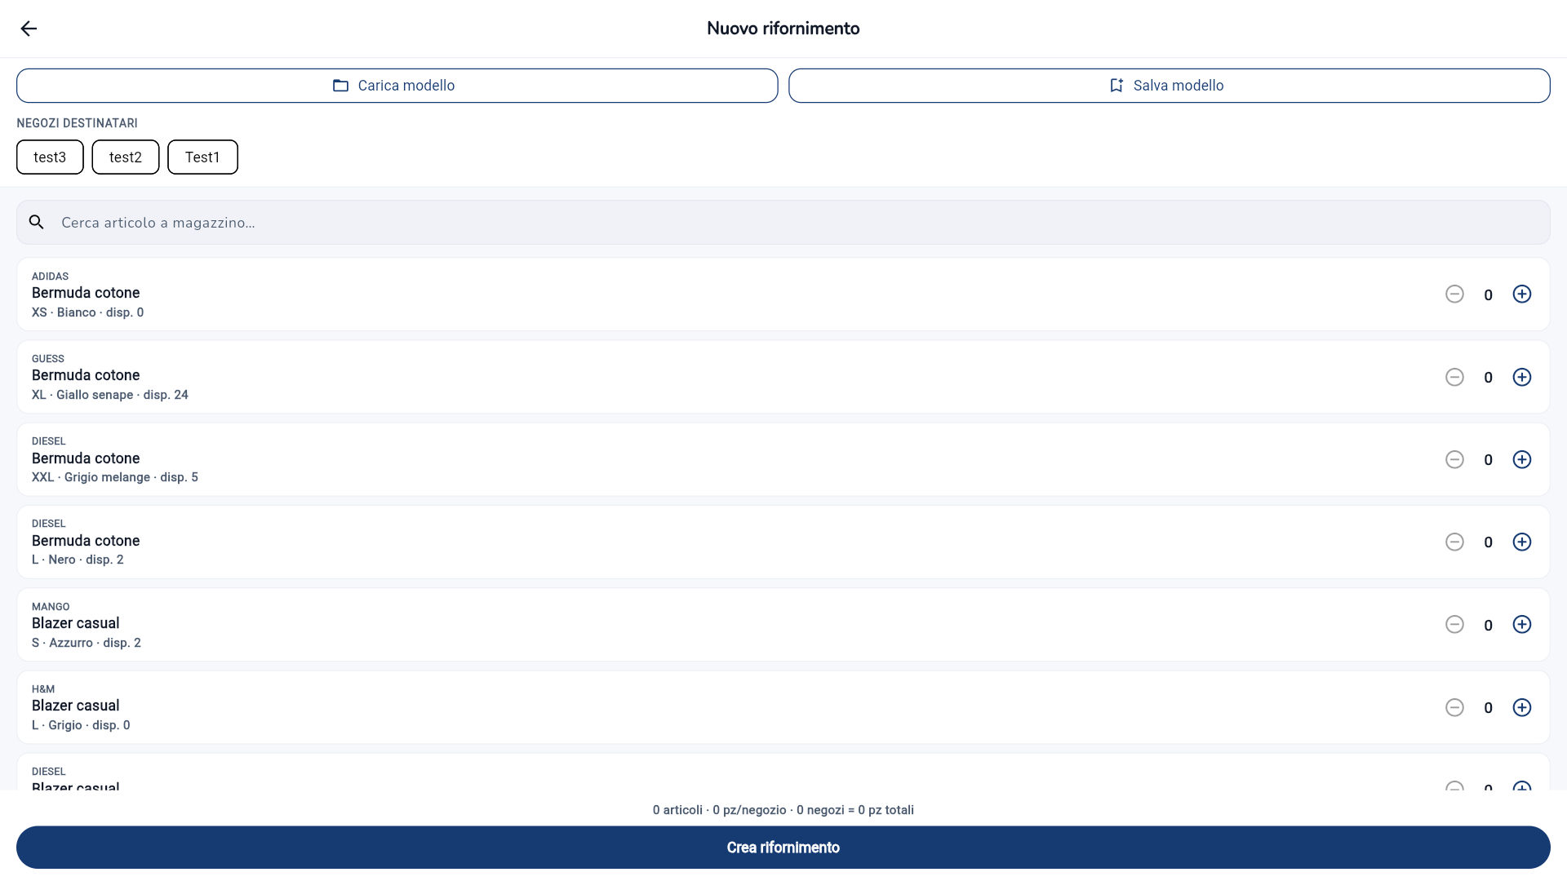Viewport: 1567px width, 881px height.
Task: Add one Diesel Bermuda cotone XXL Grigio melange
Action: pyautogui.click(x=1521, y=459)
